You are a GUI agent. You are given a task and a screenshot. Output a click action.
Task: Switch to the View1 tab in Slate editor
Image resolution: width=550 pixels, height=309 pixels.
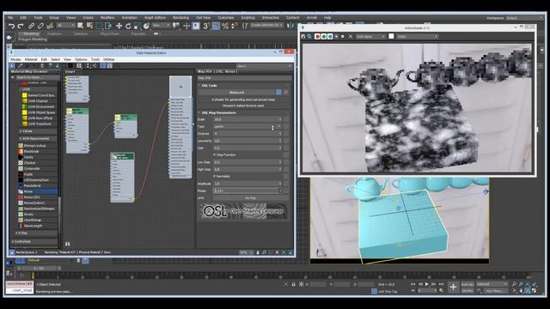click(x=70, y=71)
